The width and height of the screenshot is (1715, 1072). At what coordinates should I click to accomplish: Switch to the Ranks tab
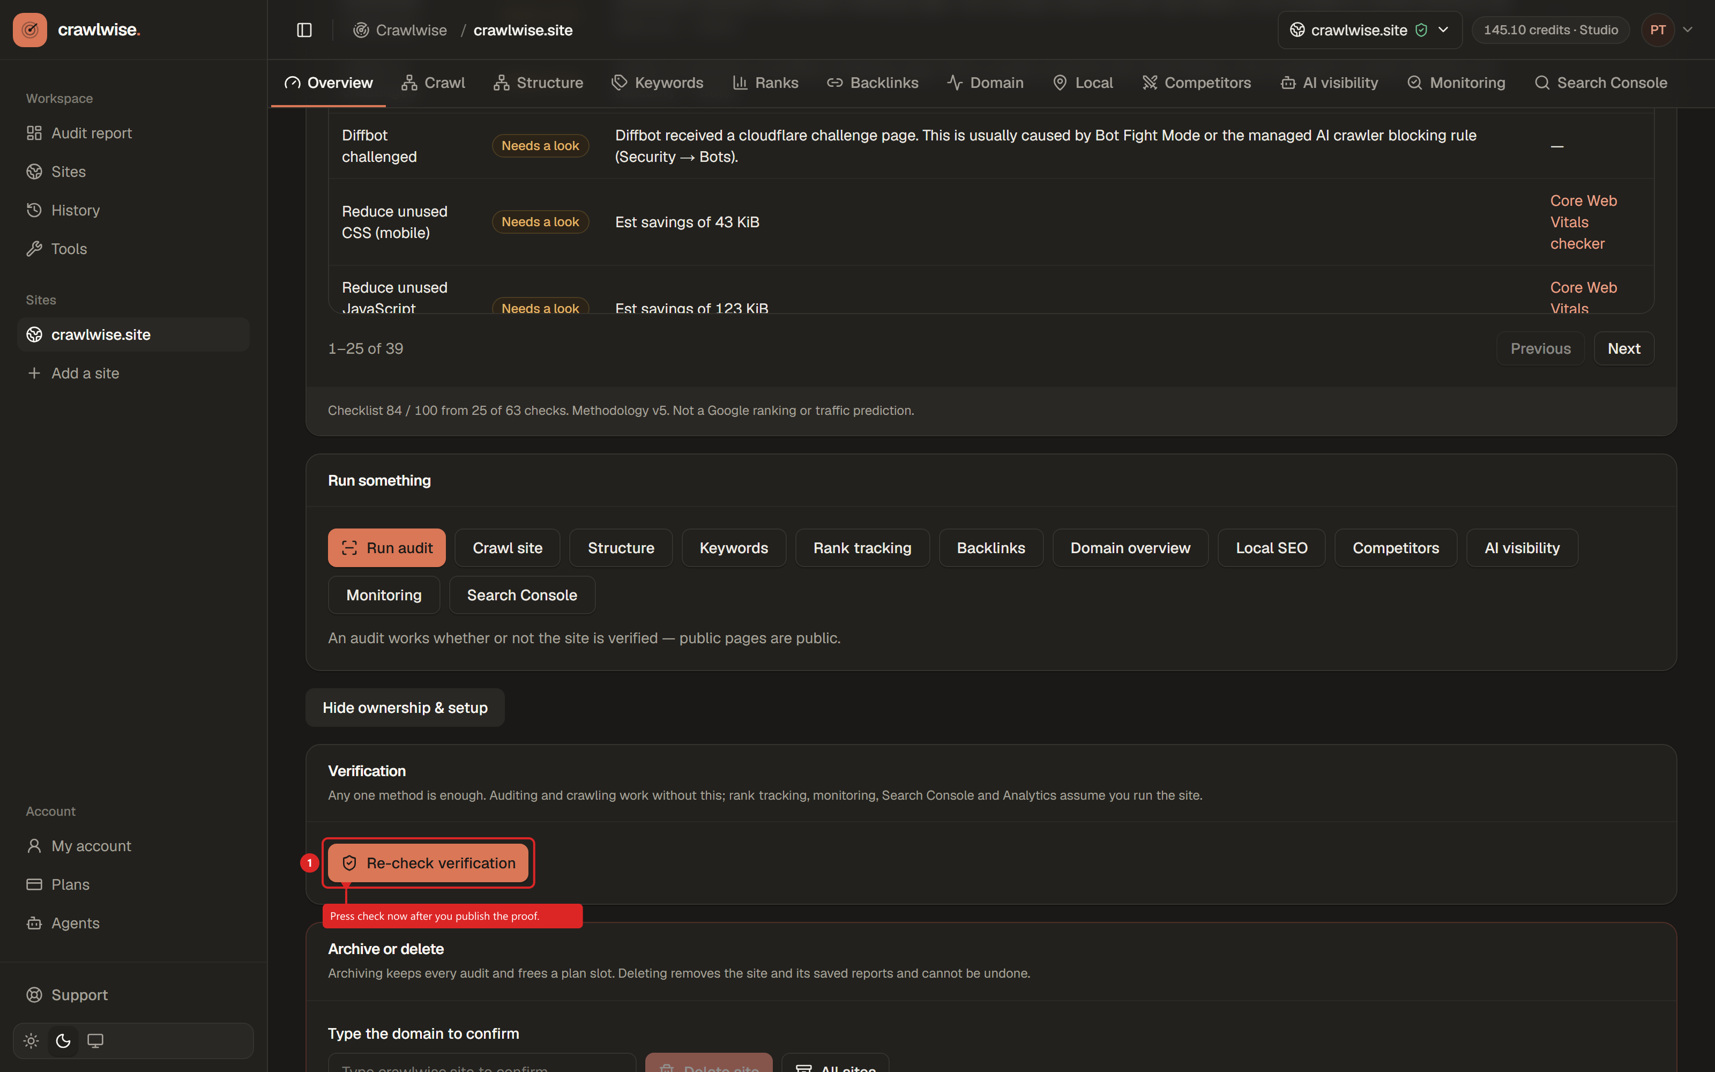pos(765,83)
